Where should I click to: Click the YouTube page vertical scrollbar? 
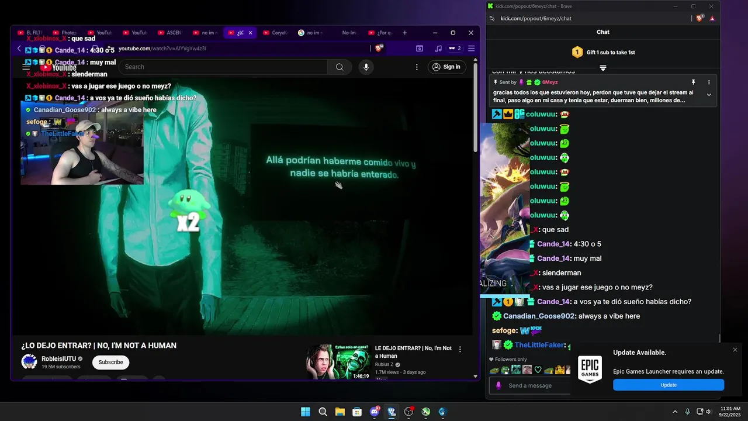click(475, 108)
